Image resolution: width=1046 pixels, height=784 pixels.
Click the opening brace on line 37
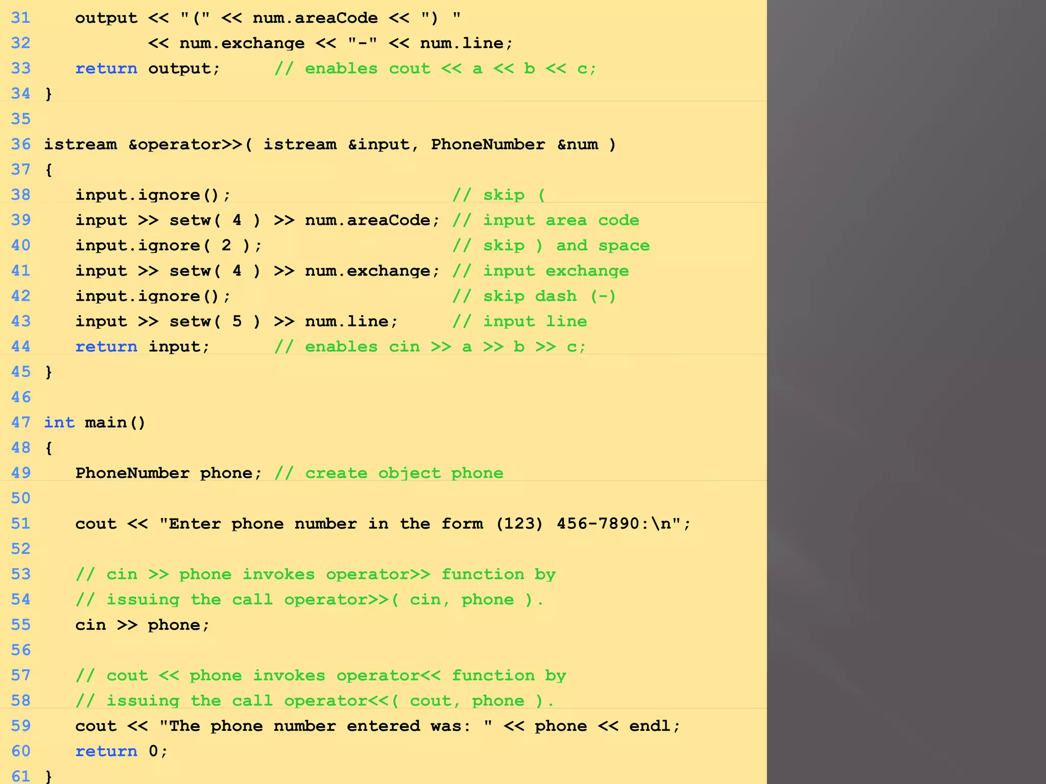point(49,169)
